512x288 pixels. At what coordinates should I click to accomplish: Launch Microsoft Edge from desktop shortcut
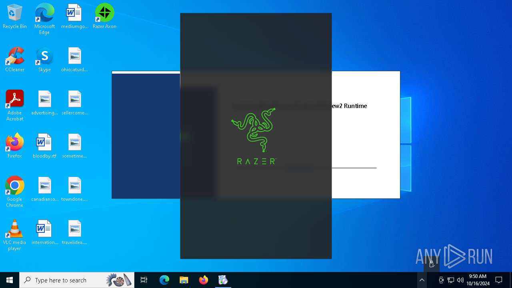[x=44, y=19]
